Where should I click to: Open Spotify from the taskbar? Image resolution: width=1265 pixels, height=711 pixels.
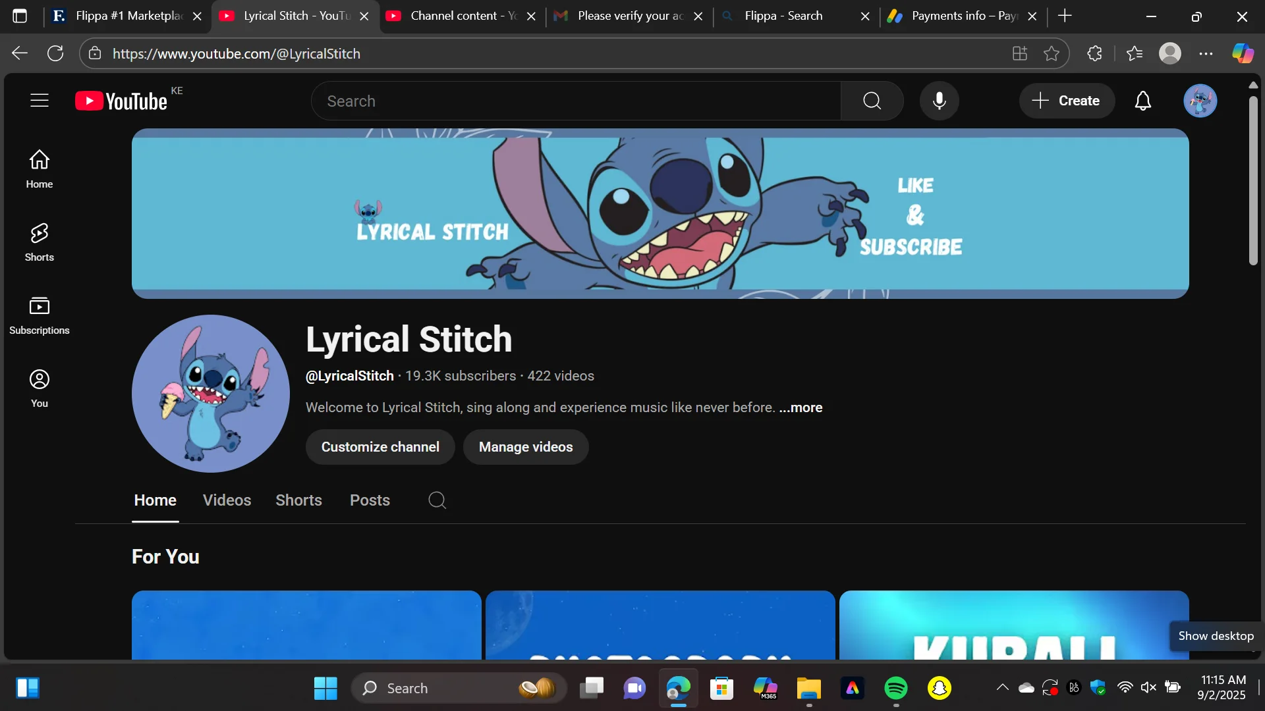click(895, 688)
